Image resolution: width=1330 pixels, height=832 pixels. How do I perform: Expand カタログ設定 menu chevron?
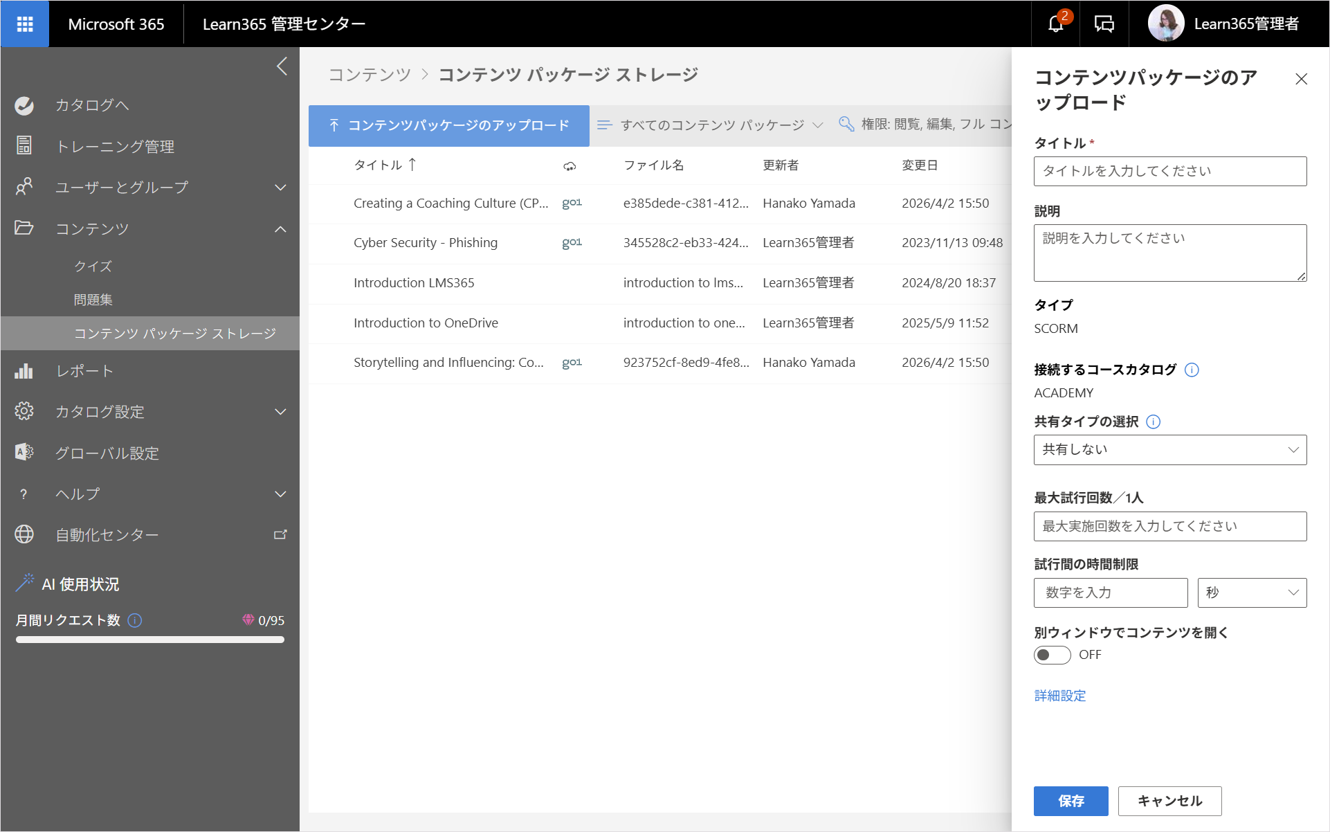[x=280, y=412]
